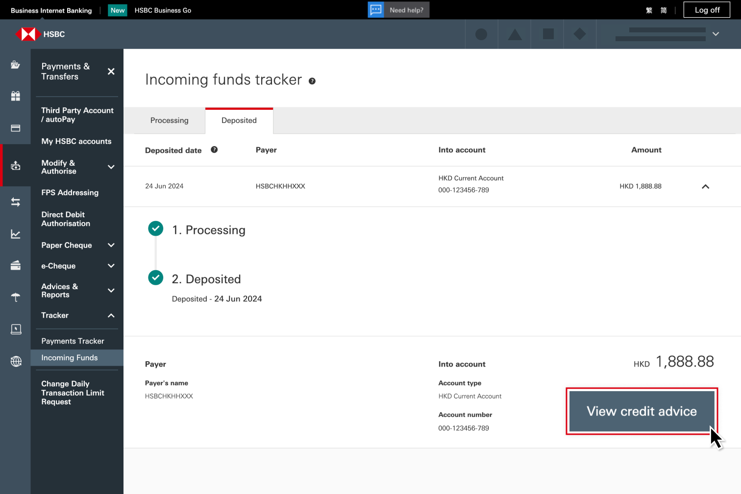
Task: Click the help icon beside Incoming funds tracker
Action: coord(312,81)
